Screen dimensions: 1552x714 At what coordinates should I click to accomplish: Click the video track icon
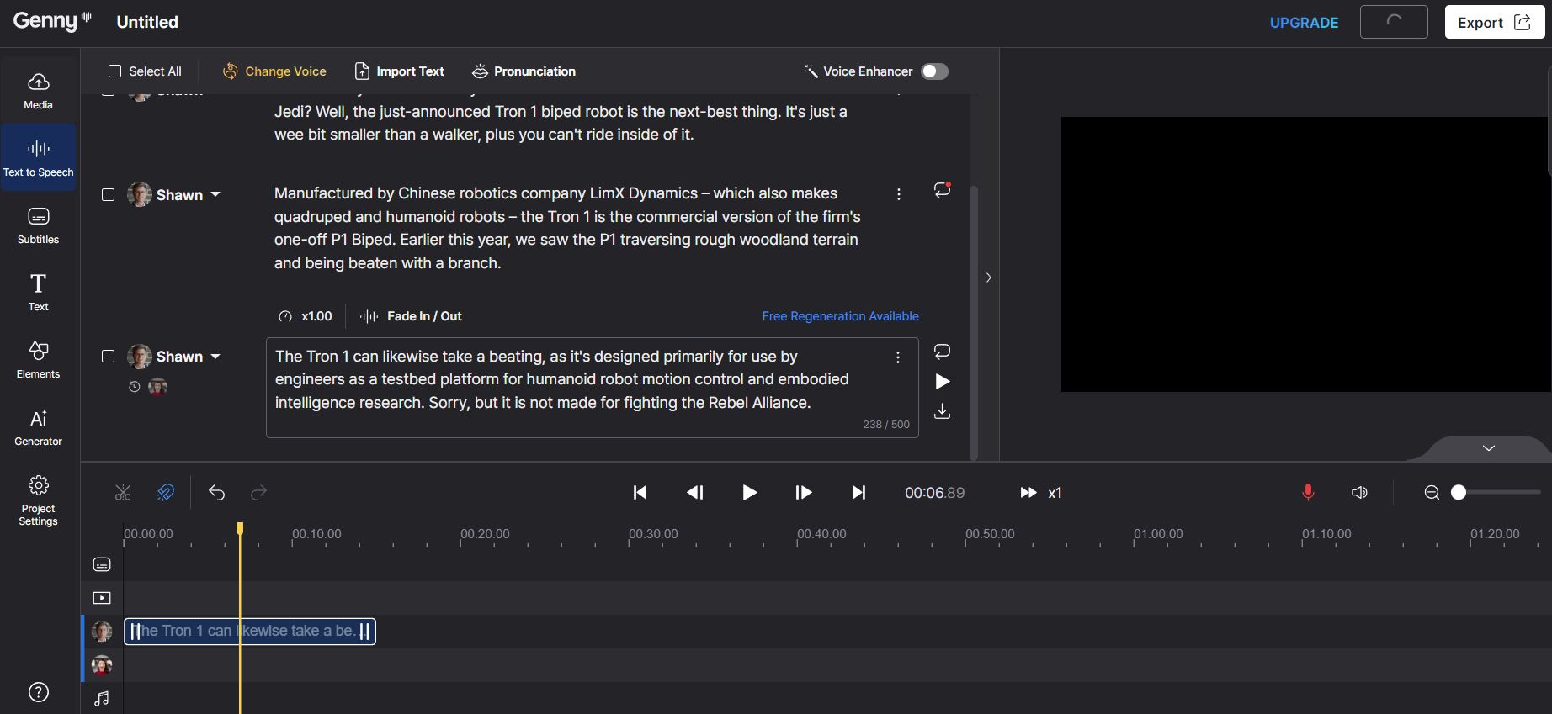[x=102, y=598]
